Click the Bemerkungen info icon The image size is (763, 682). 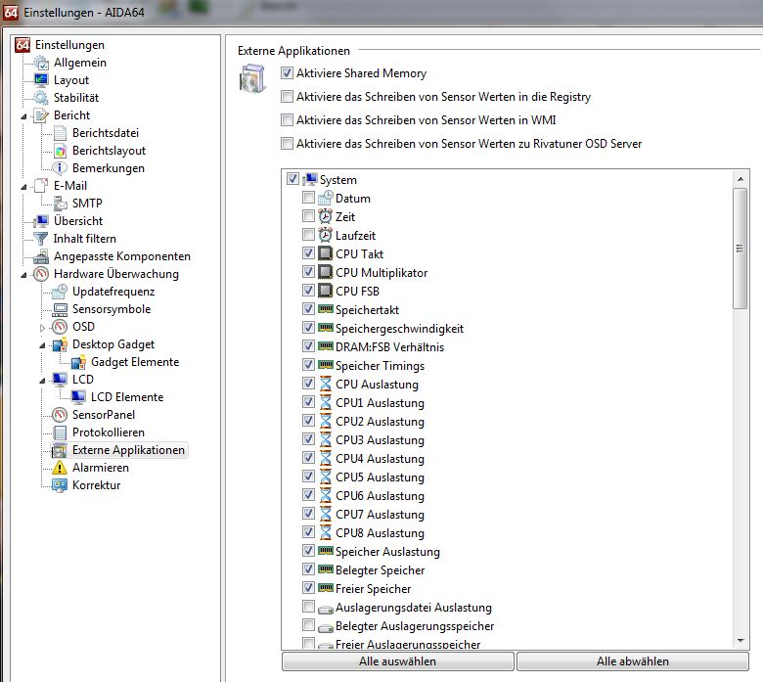[60, 168]
